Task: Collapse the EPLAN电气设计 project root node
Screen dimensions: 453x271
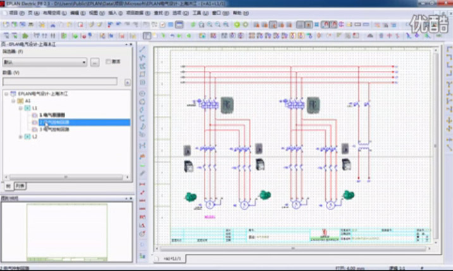Action: coord(6,94)
